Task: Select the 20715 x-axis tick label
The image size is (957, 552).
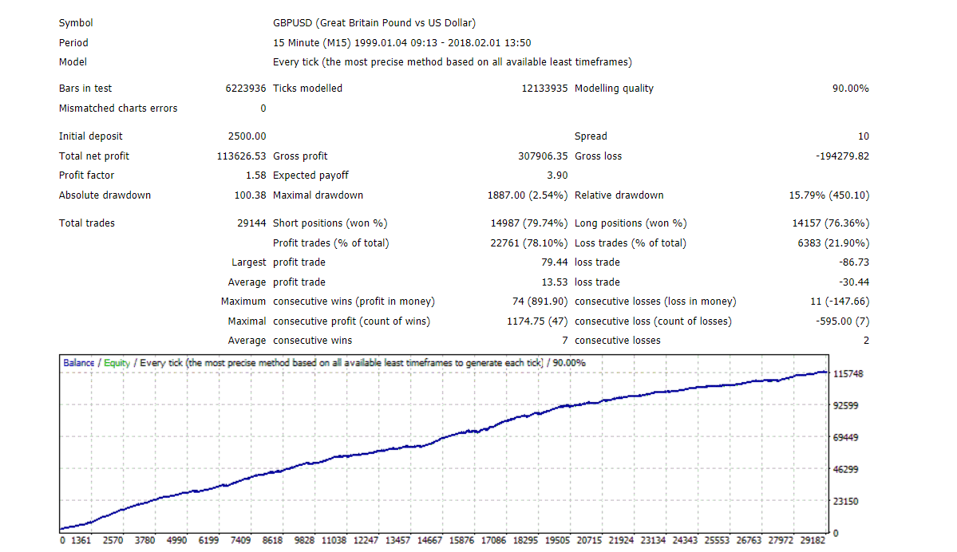Action: click(x=589, y=540)
